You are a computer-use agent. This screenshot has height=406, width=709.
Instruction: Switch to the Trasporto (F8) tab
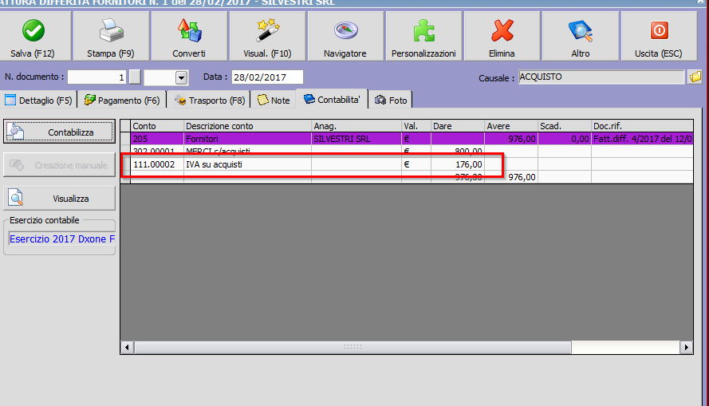tap(210, 101)
